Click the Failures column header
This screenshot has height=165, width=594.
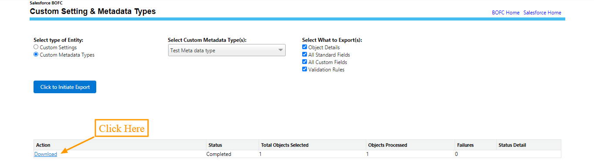tap(465, 145)
